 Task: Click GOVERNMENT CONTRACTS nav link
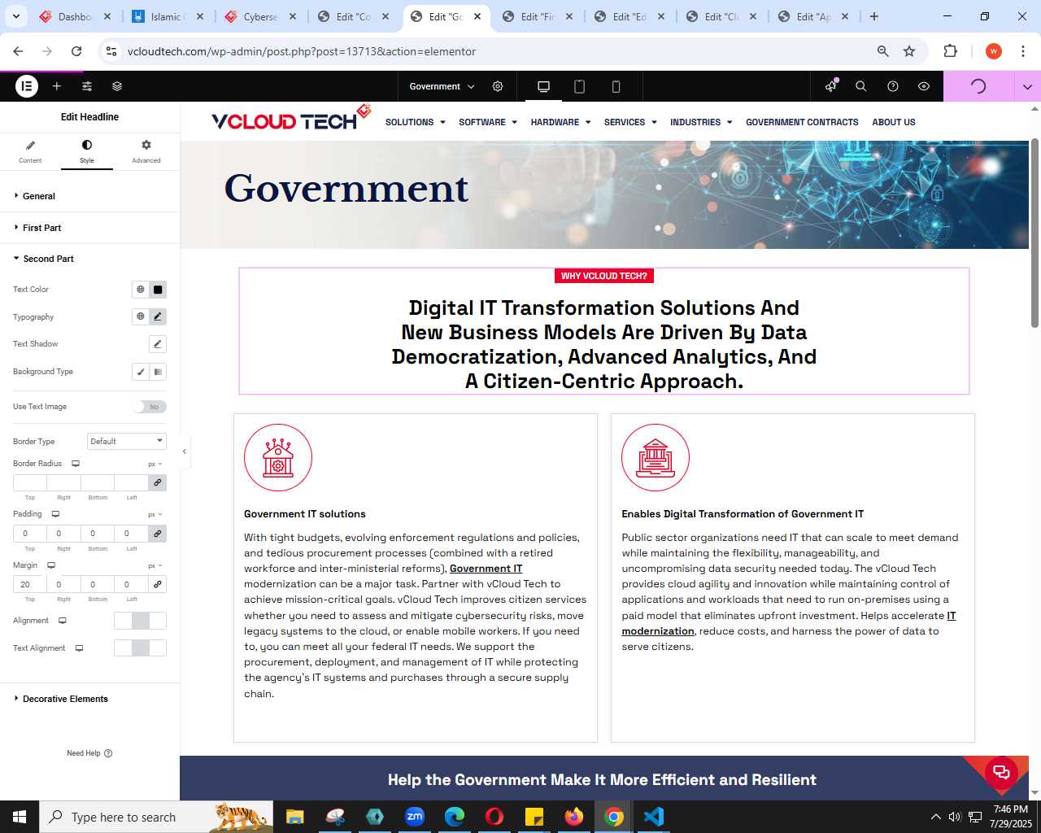pyautogui.click(x=802, y=122)
